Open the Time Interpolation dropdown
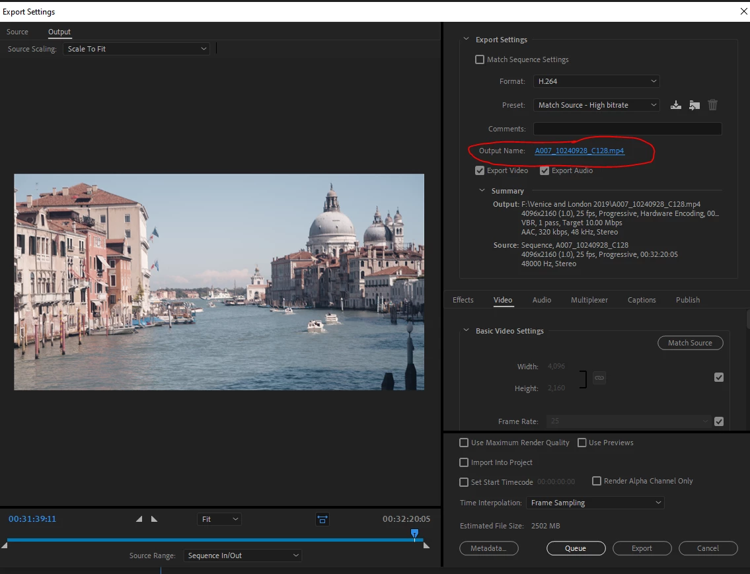750x574 pixels. 595,503
